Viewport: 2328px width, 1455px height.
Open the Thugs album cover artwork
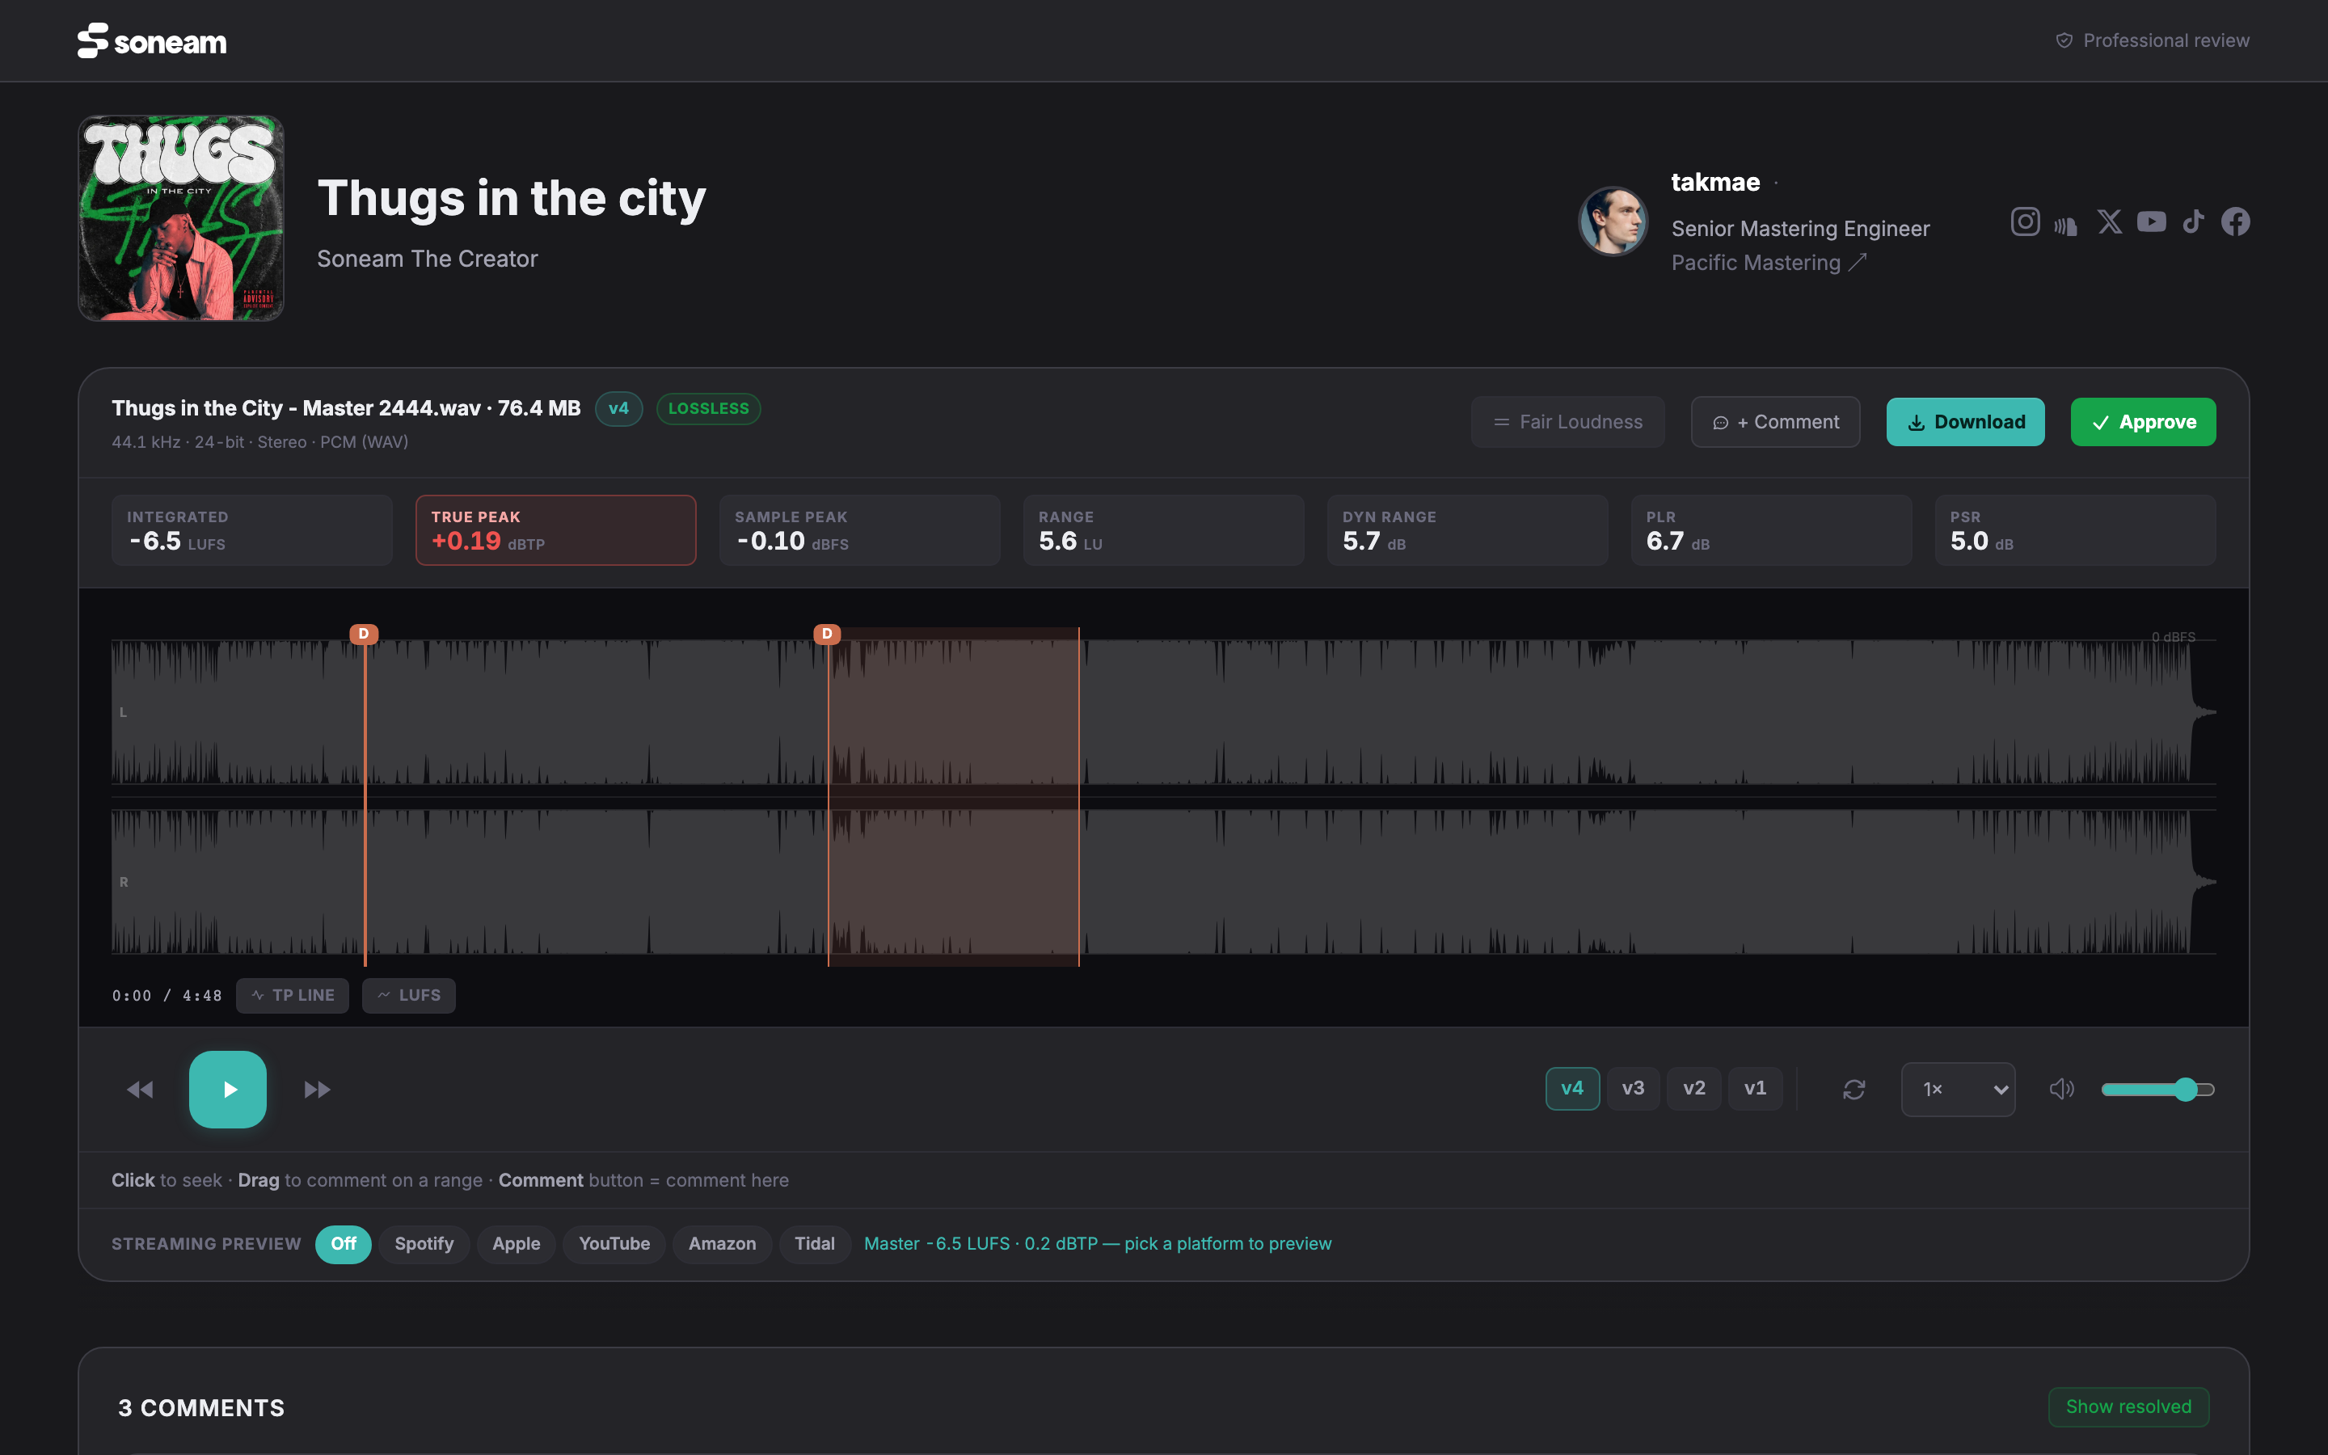coord(181,218)
